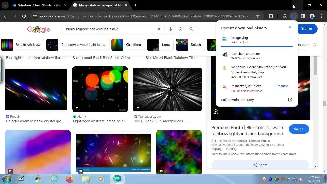Image resolution: width=327 pixels, height=184 pixels.
Task: Start voice search with the microphone
Action: click(x=170, y=29)
